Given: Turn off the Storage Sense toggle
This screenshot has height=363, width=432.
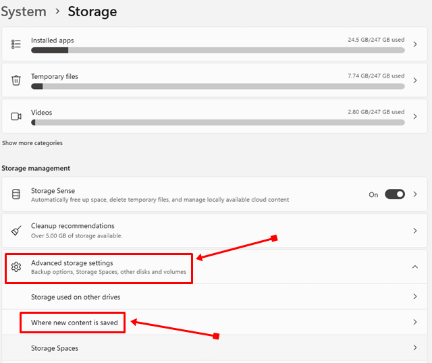Looking at the screenshot, I should tap(394, 194).
